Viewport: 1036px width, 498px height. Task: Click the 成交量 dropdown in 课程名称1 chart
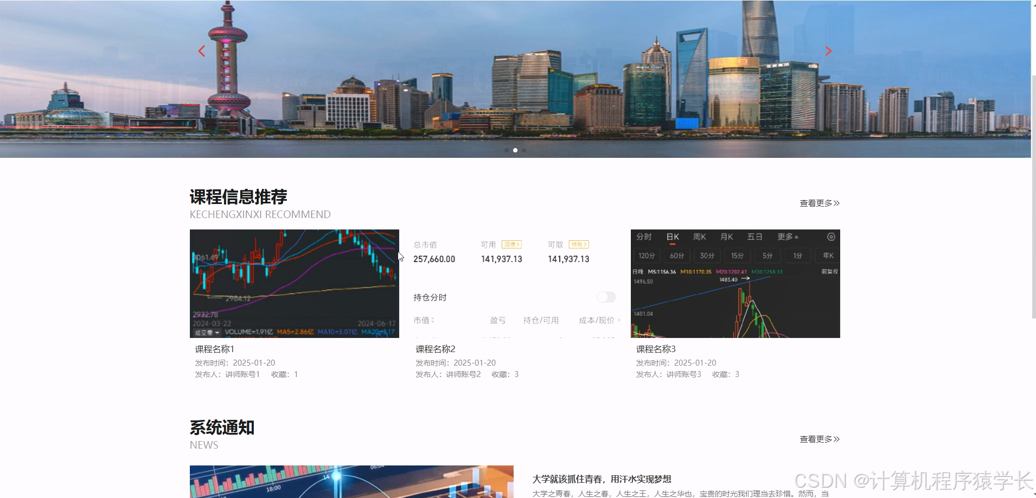207,333
